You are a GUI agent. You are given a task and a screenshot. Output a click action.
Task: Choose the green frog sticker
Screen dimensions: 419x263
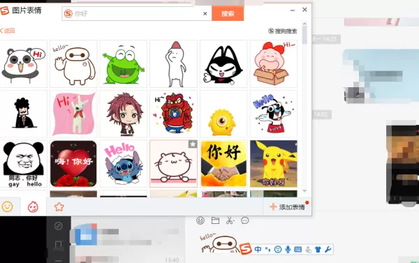(x=124, y=63)
